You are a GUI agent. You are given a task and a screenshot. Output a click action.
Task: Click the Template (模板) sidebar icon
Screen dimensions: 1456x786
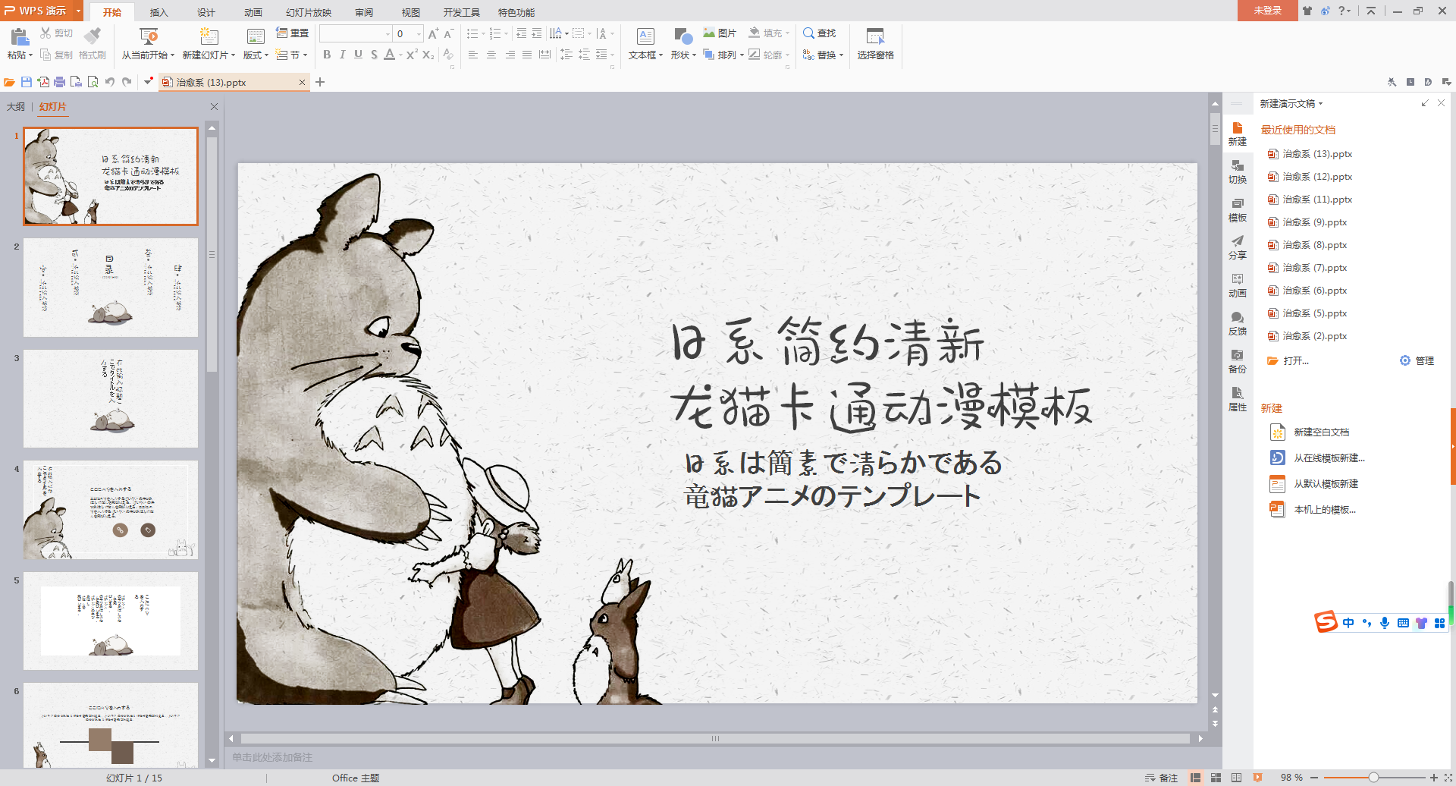[1238, 209]
